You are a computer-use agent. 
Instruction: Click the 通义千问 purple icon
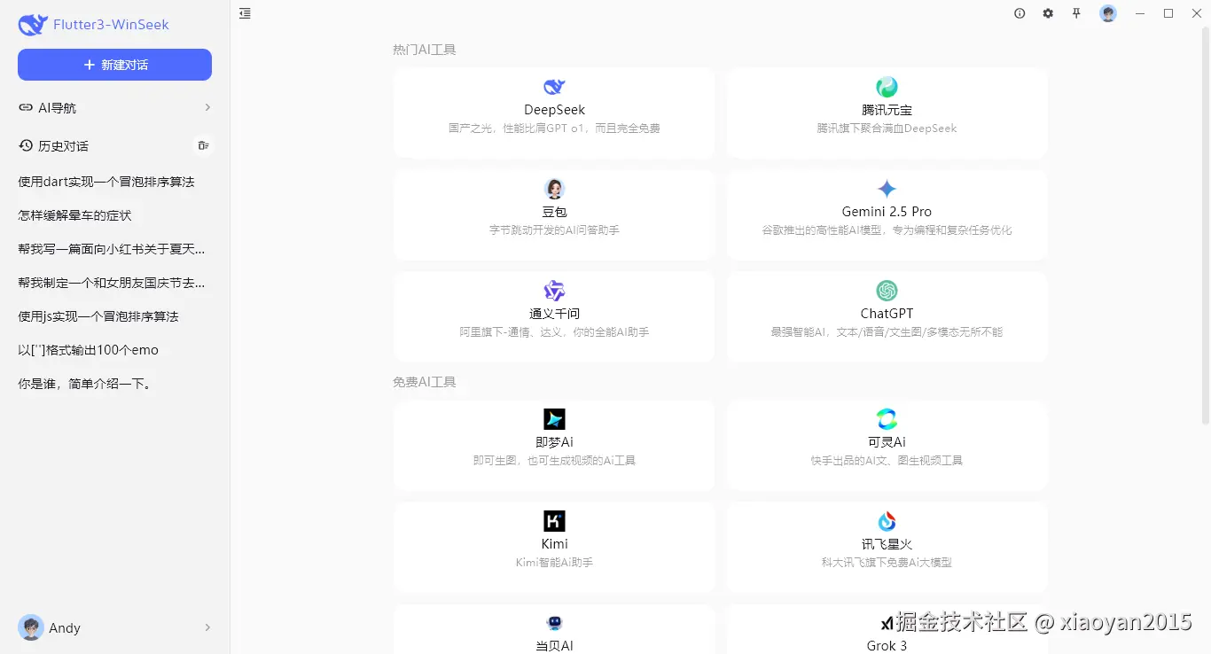click(x=554, y=291)
